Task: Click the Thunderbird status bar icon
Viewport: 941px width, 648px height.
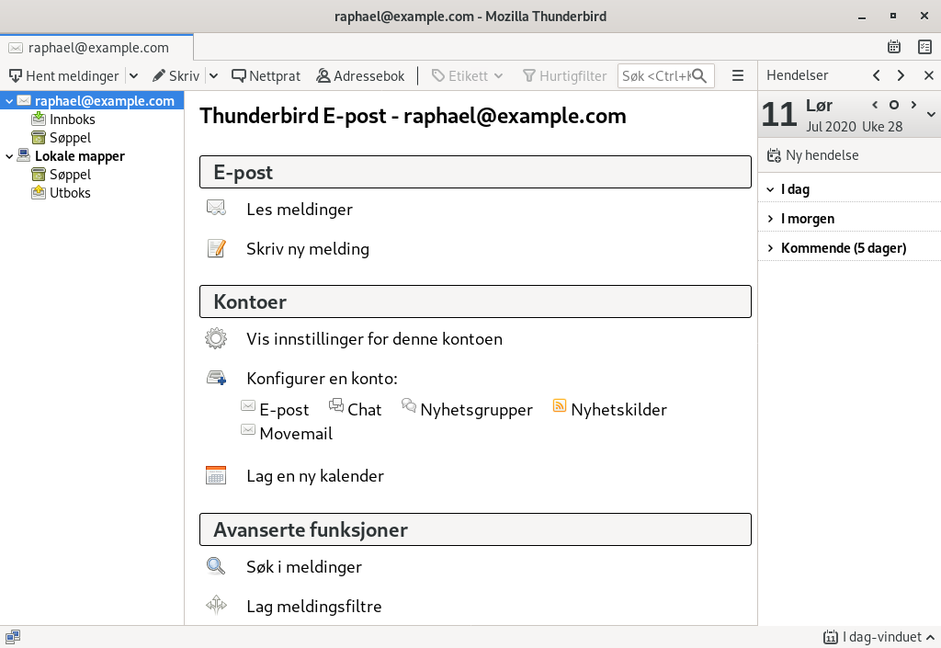Action: point(13,636)
